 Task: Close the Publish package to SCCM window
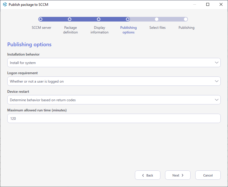pyautogui.click(x=221, y=5)
